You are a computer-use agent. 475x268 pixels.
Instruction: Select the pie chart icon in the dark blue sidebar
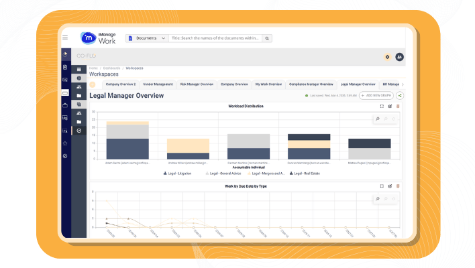coord(65,54)
